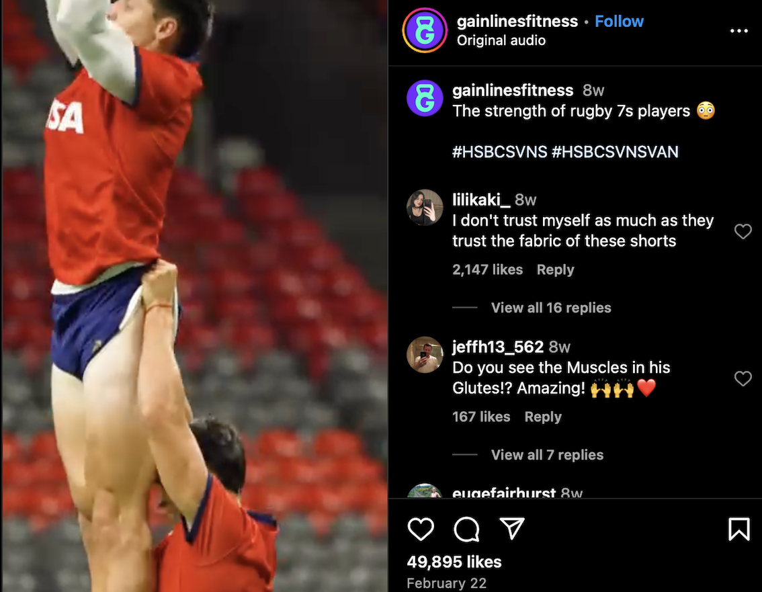Open lilikaki_ profile avatar

(x=425, y=208)
